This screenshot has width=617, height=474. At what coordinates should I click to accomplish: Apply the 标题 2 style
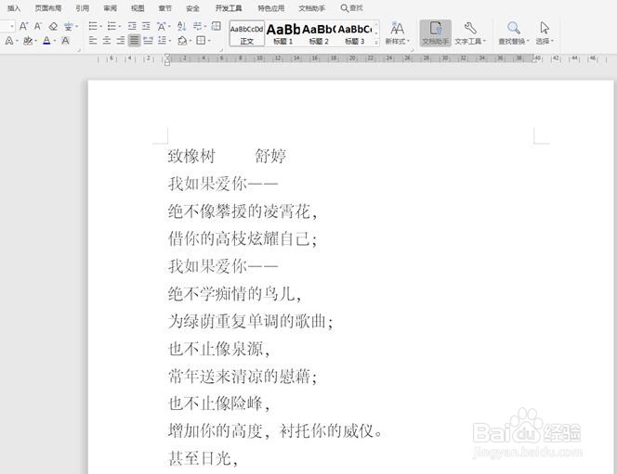coord(319,33)
